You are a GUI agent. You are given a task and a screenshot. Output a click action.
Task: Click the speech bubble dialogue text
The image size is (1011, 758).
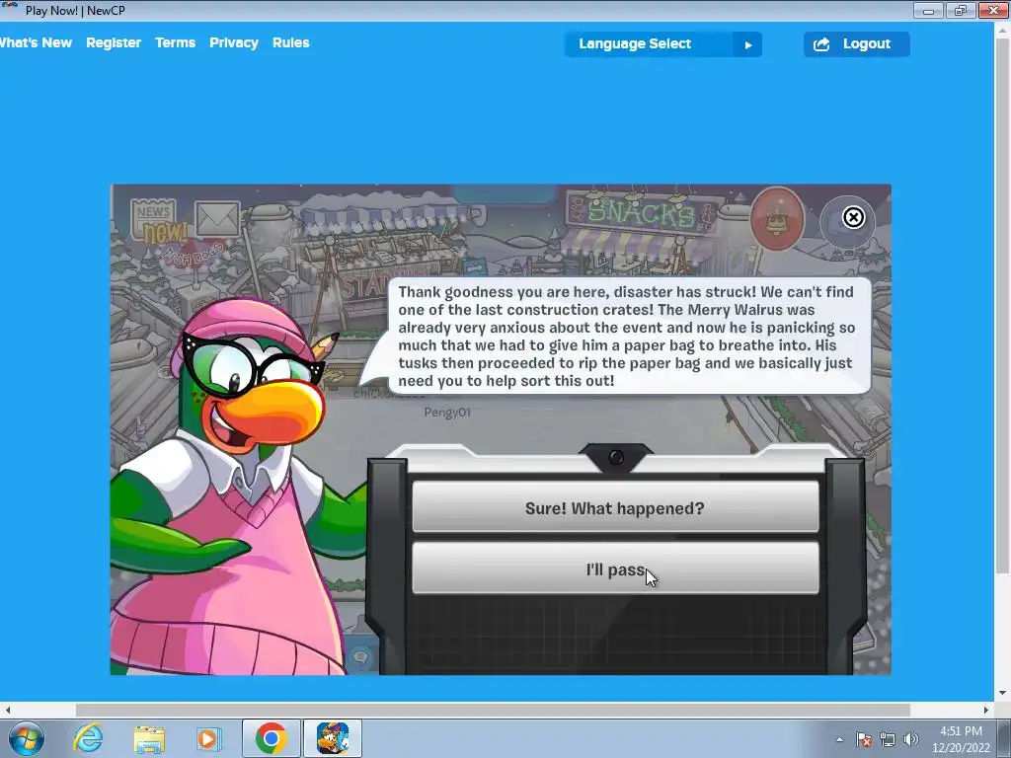click(629, 336)
